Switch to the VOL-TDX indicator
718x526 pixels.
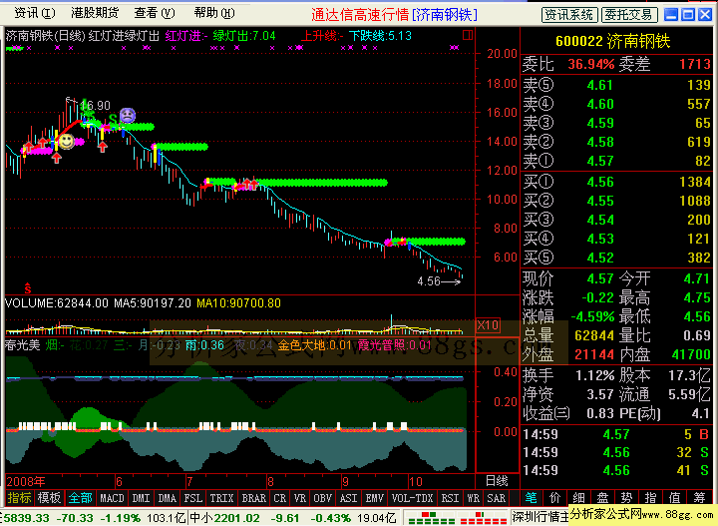point(412,498)
